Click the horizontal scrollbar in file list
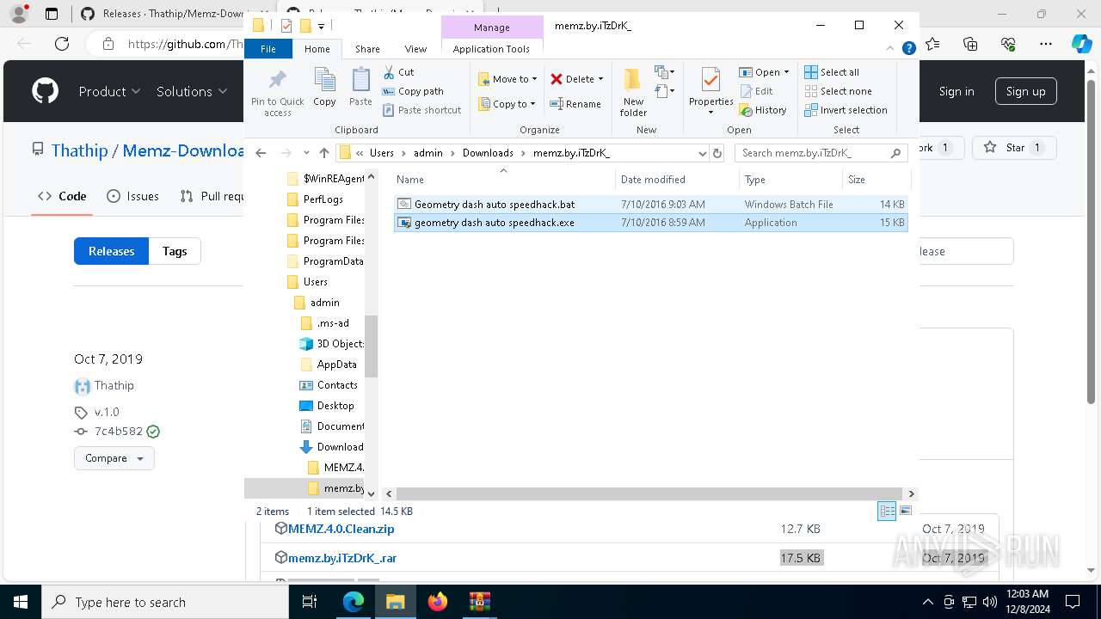 [x=649, y=494]
